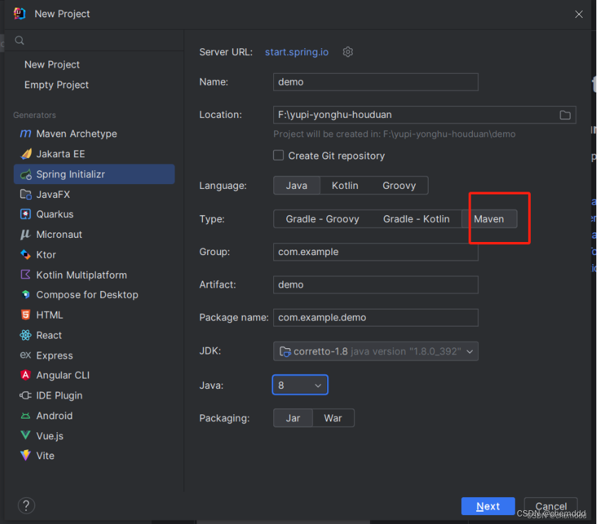
Task: Browse for location with folder icon
Action: click(x=565, y=115)
